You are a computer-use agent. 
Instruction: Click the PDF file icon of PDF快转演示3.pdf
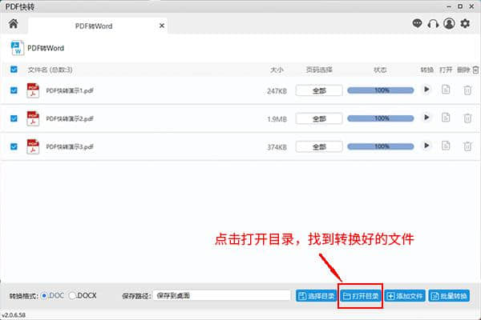pyautogui.click(x=33, y=146)
